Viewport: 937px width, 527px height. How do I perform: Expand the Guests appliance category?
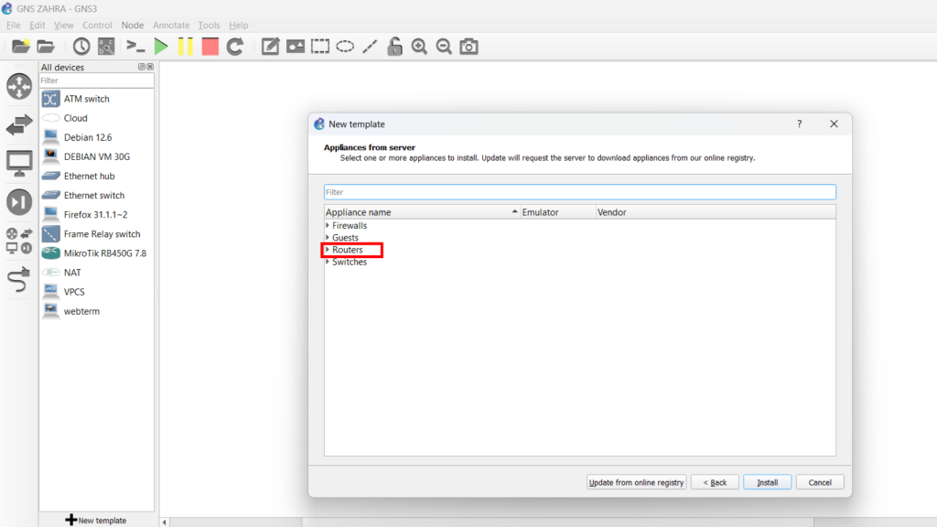(328, 238)
